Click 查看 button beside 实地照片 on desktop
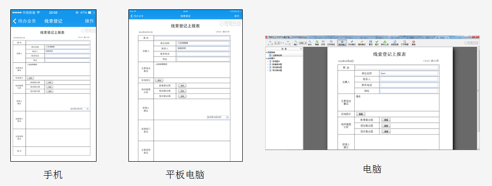Viewport: 492px width, 186px height. point(361,114)
